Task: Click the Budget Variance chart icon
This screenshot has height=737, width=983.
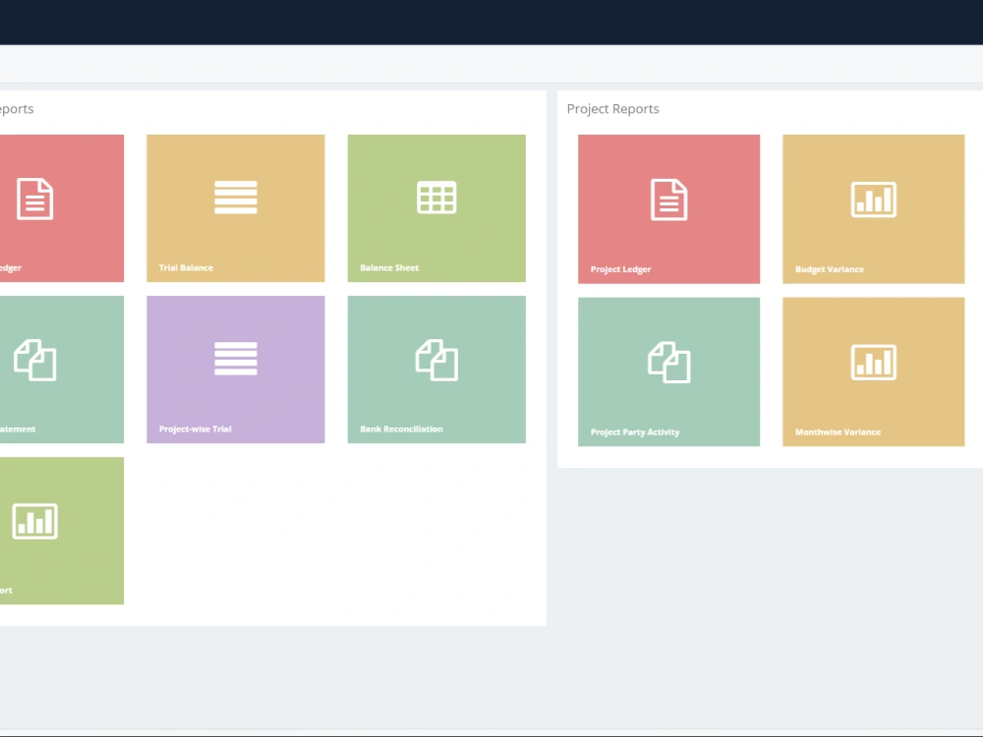Action: (873, 199)
